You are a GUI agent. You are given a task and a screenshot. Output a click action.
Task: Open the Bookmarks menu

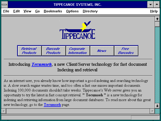coord(53,11)
